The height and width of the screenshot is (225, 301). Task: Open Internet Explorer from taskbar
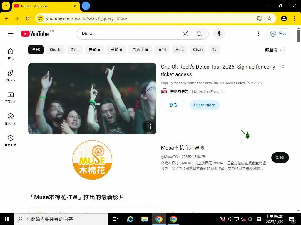130,219
